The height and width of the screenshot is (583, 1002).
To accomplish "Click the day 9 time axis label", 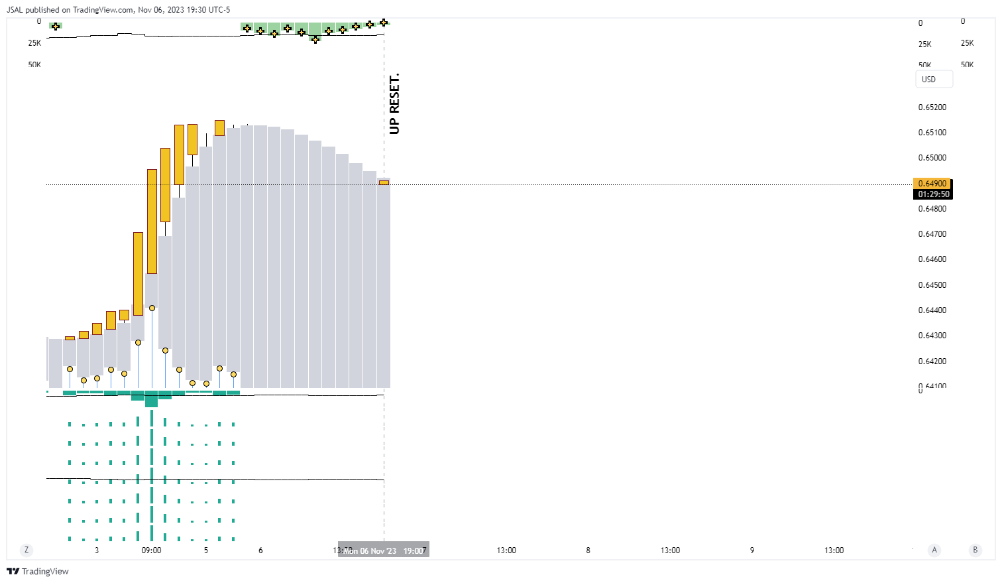I will [751, 551].
